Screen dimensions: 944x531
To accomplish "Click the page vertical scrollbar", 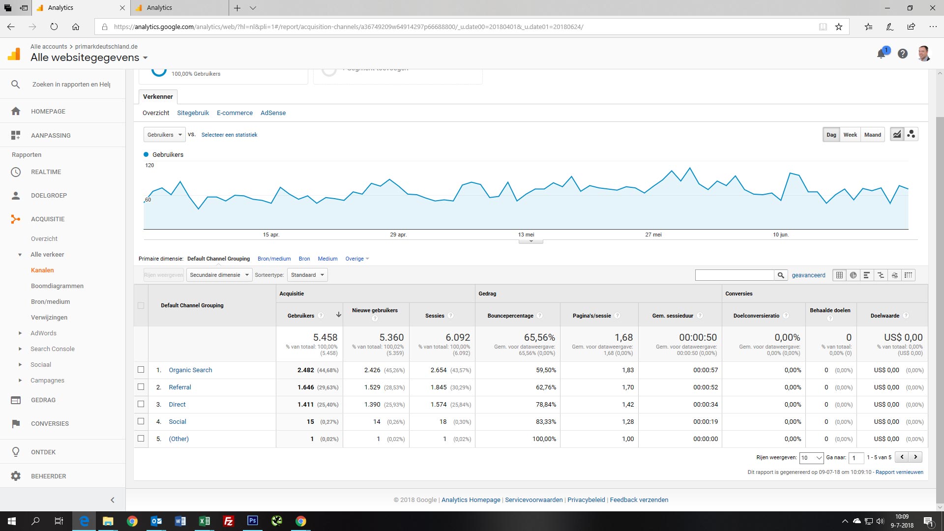I will pyautogui.click(x=940, y=310).
